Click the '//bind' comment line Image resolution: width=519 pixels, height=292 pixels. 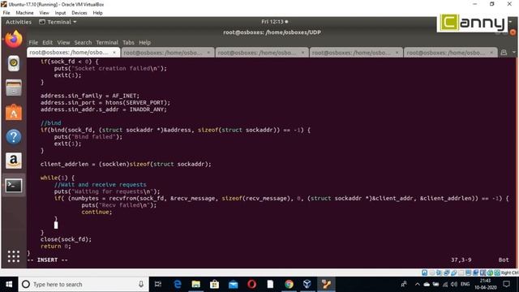tap(50, 122)
